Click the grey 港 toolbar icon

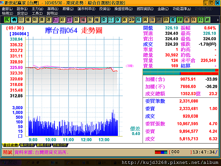[159, 20]
